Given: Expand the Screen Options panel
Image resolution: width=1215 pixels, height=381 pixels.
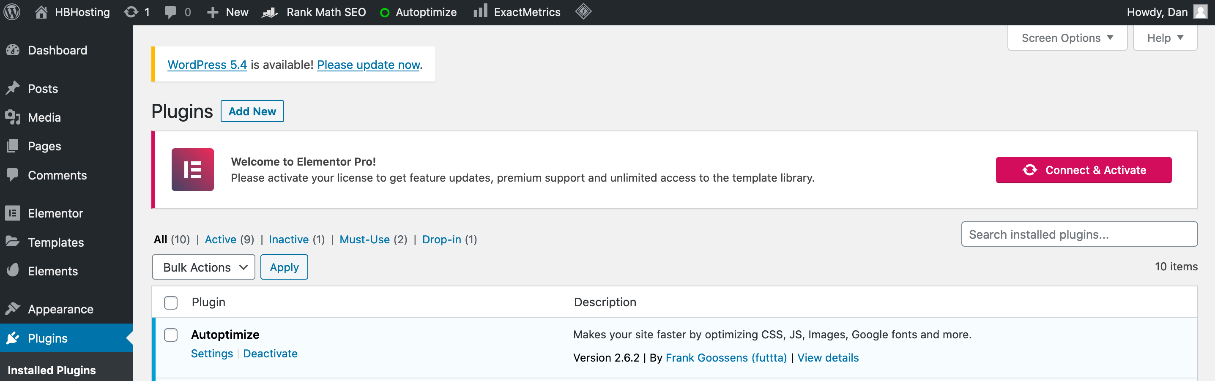Looking at the screenshot, I should pyautogui.click(x=1067, y=38).
